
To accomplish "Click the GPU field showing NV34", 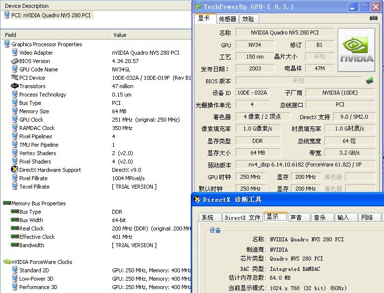I will [x=255, y=45].
